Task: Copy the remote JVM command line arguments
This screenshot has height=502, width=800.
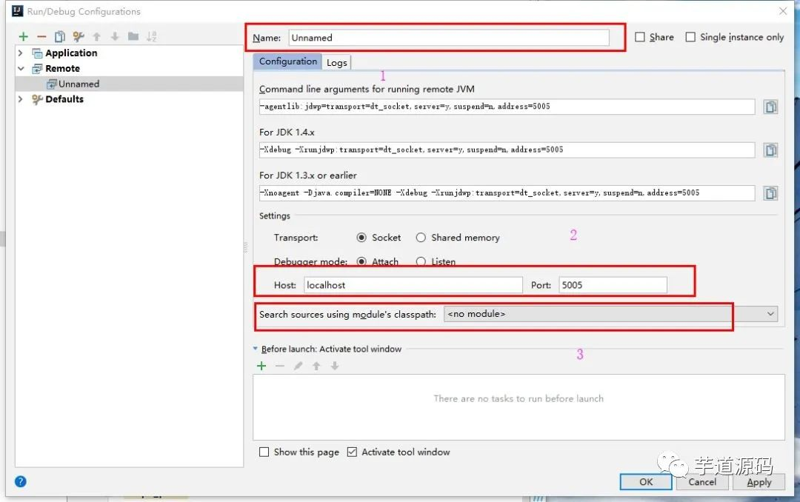Action: 770,107
